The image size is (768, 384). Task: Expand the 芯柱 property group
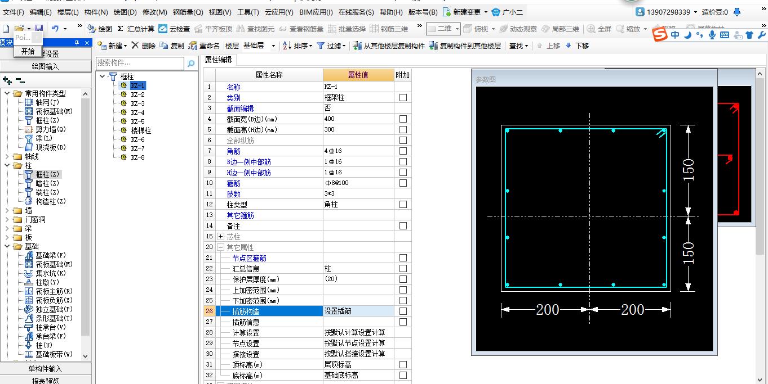(x=221, y=237)
